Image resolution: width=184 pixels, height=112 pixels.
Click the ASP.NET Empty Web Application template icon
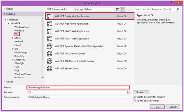pos(50,16)
